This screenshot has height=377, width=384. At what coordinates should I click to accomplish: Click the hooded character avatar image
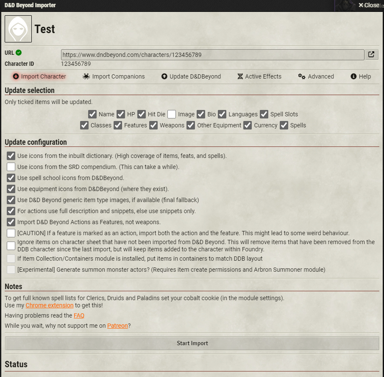tap(18, 29)
